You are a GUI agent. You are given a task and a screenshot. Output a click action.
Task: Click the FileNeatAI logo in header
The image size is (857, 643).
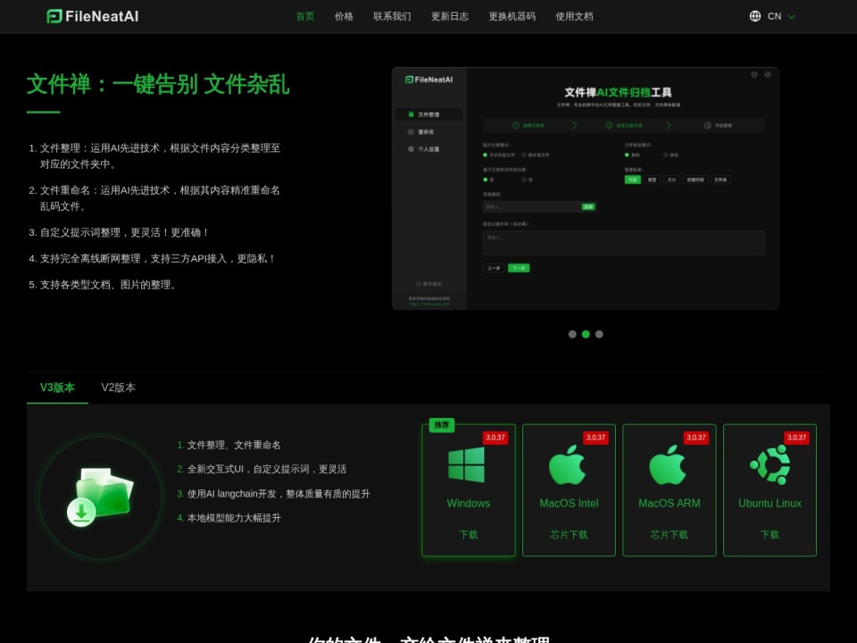pos(92,16)
